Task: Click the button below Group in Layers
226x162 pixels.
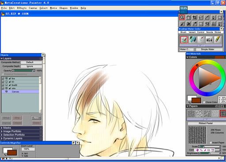Action: [x=6, y=123]
